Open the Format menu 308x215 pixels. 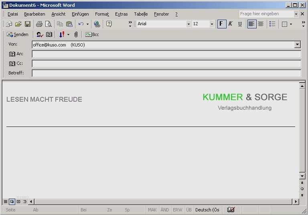click(x=102, y=14)
